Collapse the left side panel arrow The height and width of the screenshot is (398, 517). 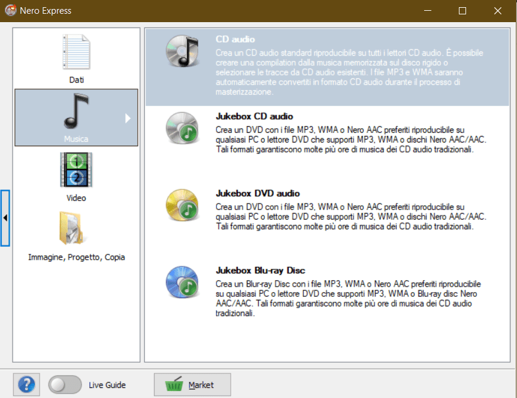coord(5,218)
